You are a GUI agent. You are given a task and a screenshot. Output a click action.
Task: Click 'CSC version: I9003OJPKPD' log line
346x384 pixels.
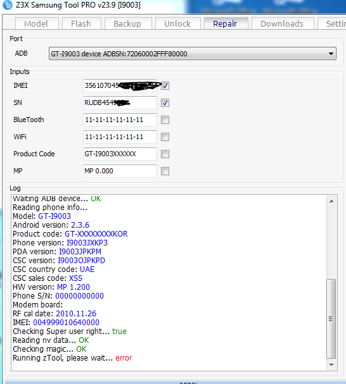59,261
